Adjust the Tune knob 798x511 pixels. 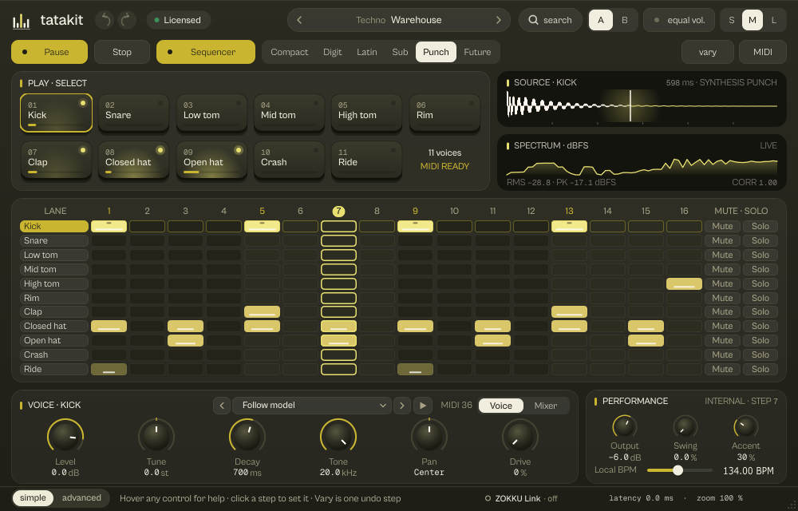[x=156, y=437]
